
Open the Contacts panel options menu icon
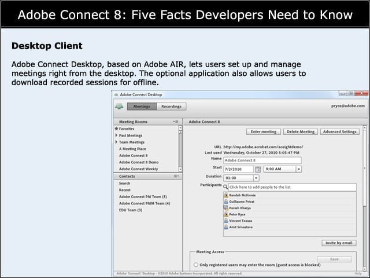tap(176, 176)
